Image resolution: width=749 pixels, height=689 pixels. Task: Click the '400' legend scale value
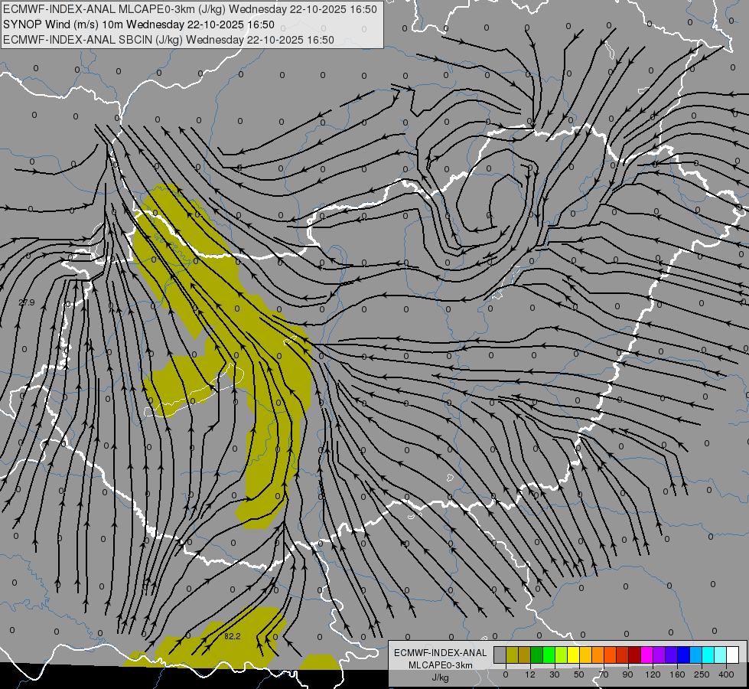[x=726, y=674]
